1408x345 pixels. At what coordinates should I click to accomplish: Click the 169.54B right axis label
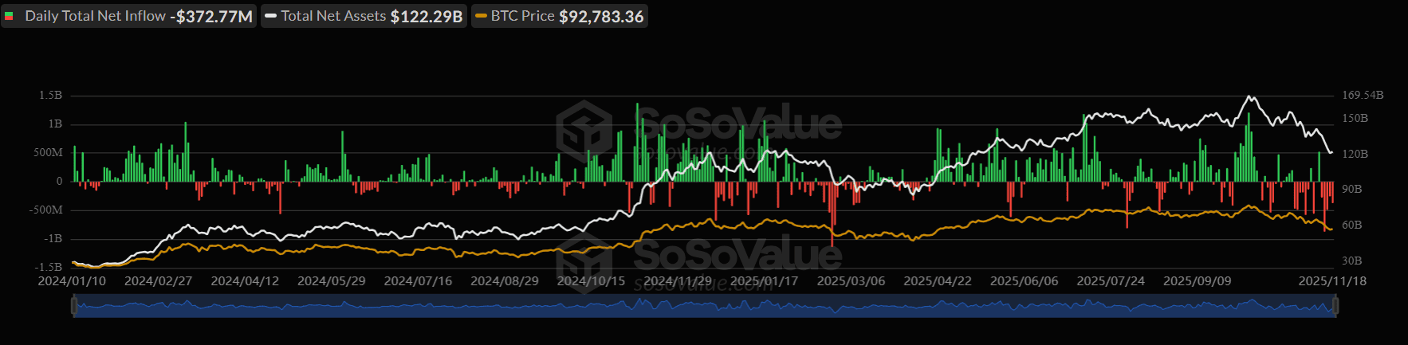[x=1363, y=96]
